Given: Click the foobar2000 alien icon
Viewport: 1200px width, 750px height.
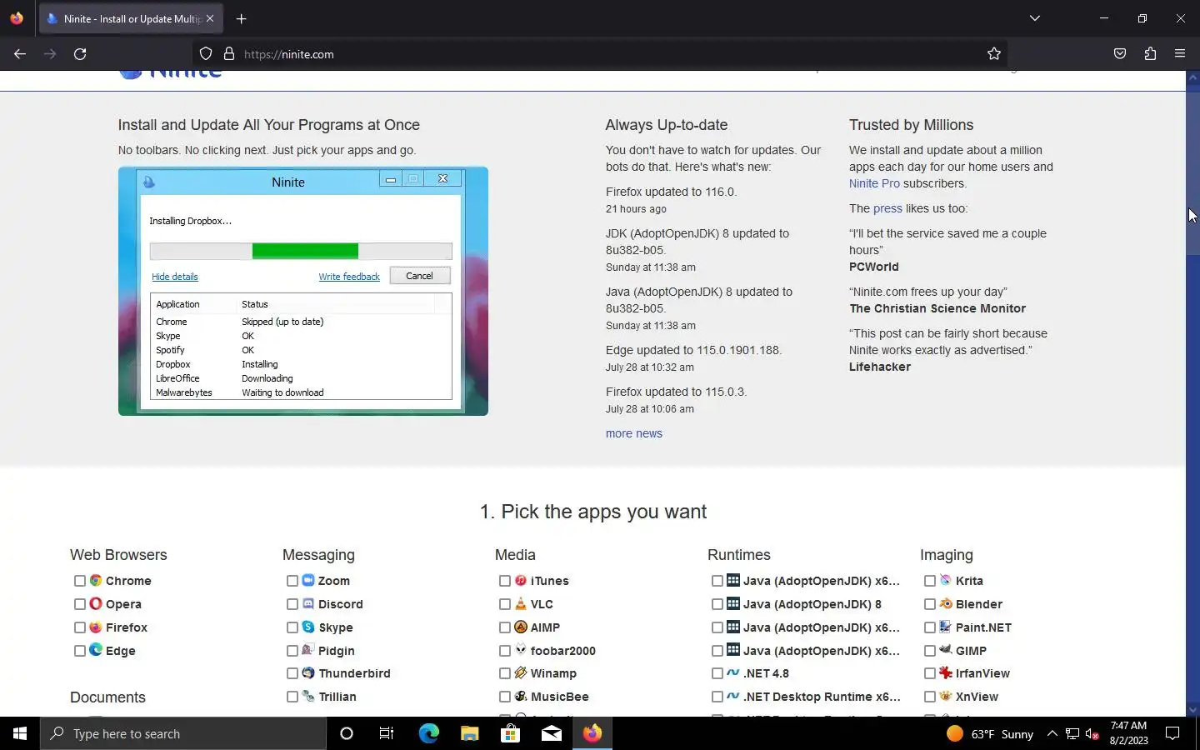Looking at the screenshot, I should [x=521, y=650].
